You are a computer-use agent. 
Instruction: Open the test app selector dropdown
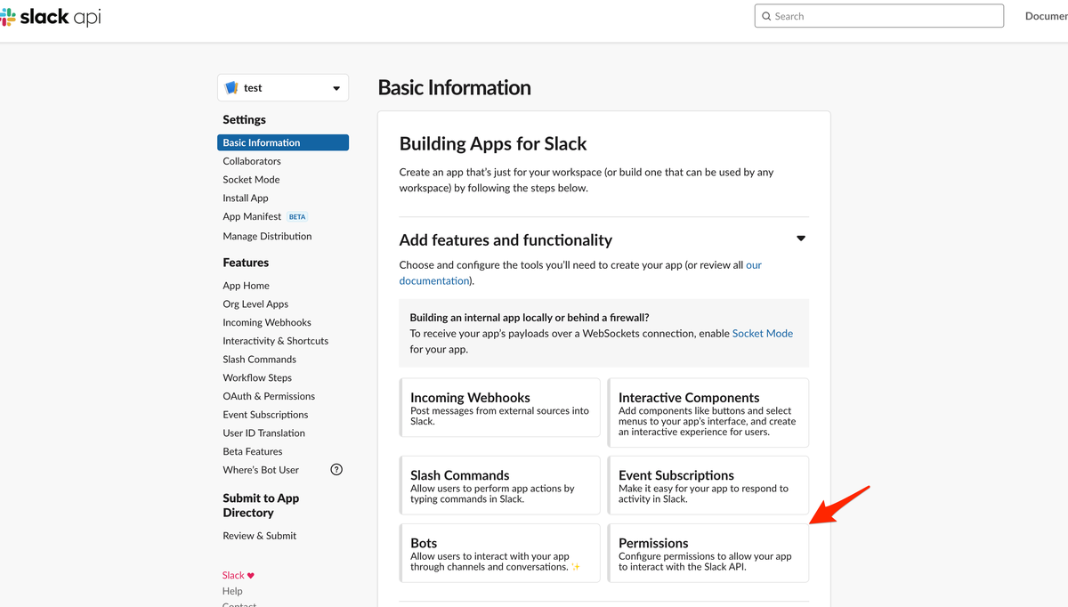pos(283,88)
